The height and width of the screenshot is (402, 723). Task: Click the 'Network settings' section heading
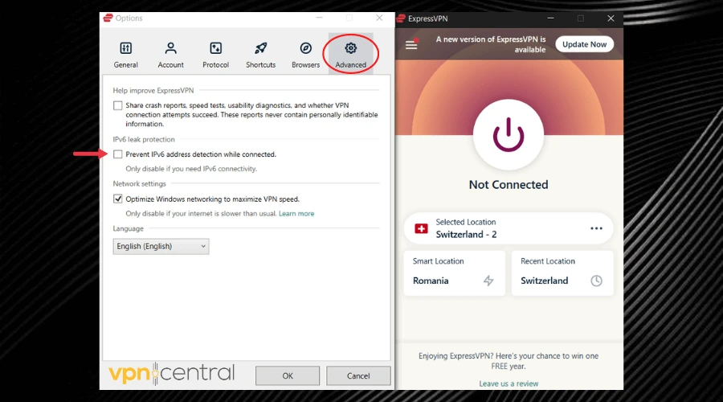tap(139, 183)
